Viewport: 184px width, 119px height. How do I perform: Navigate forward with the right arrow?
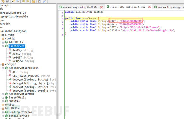click(x=28, y=1)
